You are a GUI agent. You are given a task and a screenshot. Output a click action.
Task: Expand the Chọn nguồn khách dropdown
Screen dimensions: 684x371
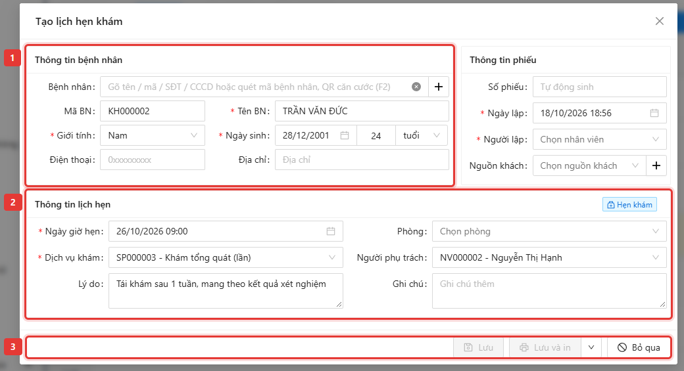pos(589,165)
